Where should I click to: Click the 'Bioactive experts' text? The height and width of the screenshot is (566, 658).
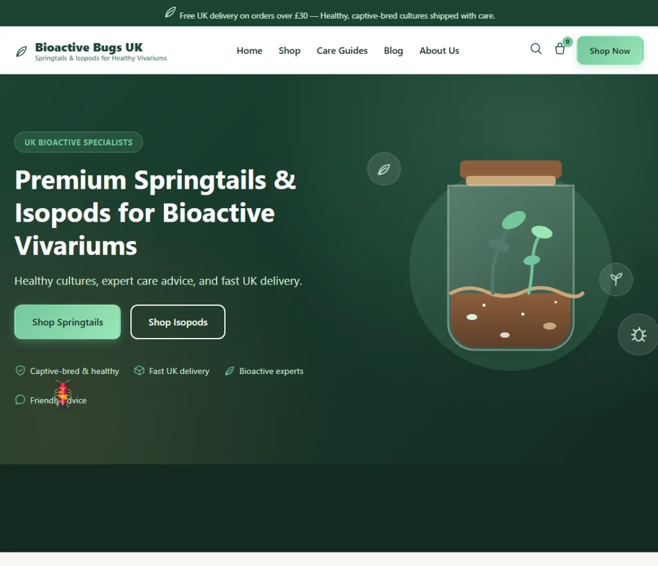271,371
